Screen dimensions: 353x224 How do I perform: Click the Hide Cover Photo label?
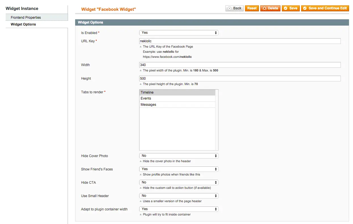[94, 156]
